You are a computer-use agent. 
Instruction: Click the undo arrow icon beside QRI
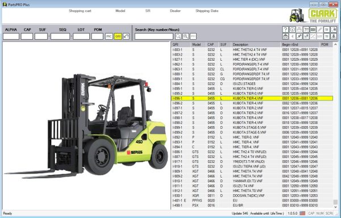pyautogui.click(x=126, y=36)
